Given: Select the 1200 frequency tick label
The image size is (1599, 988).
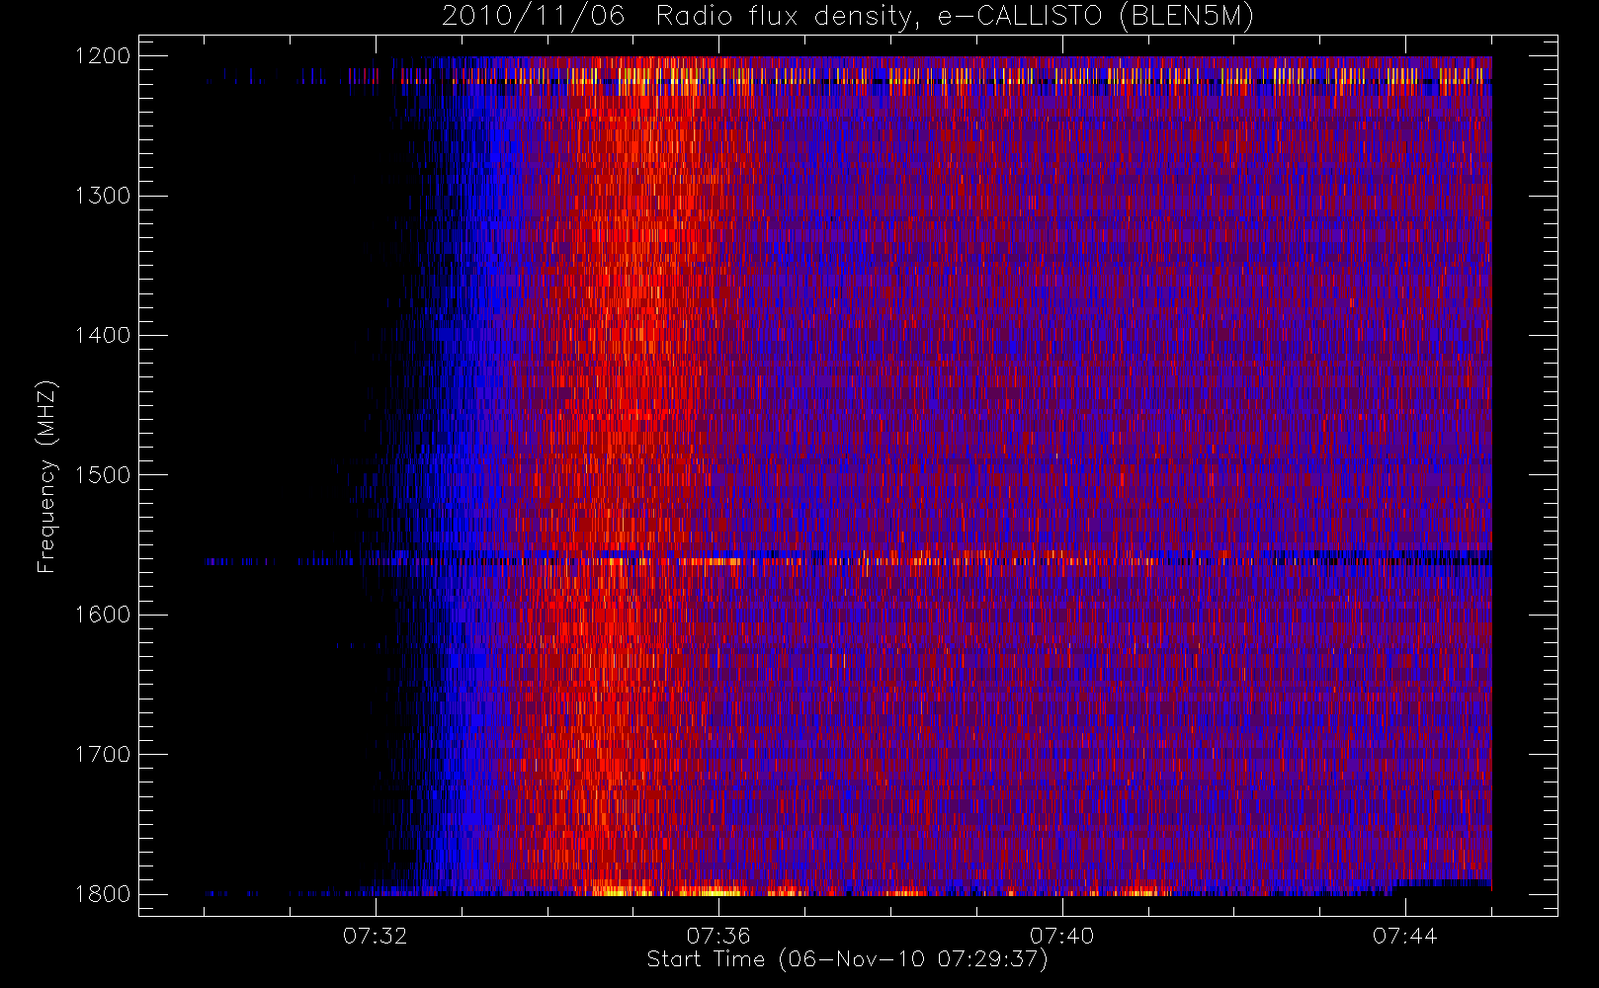Looking at the screenshot, I should 103,56.
